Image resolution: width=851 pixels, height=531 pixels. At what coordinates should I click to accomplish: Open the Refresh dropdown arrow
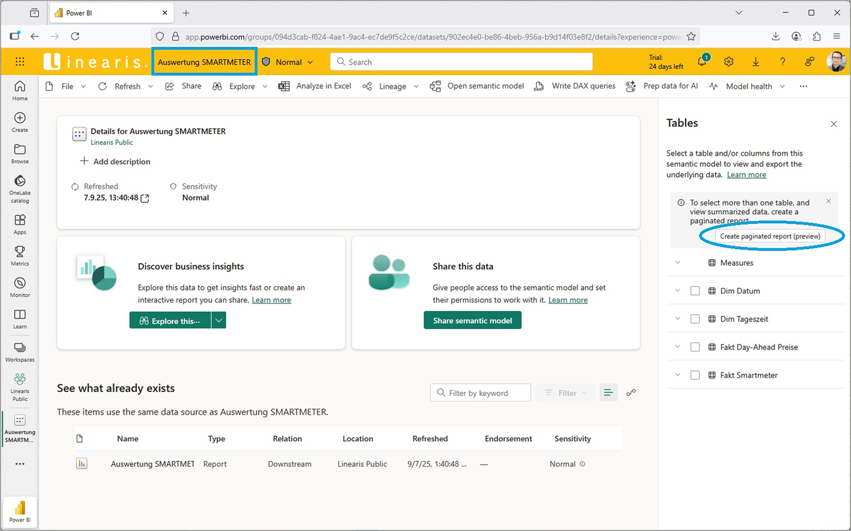click(x=150, y=86)
